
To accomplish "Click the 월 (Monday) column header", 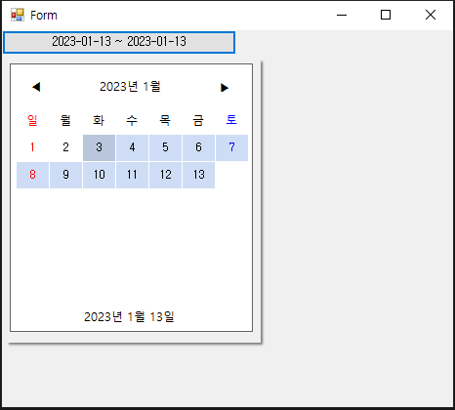I will pos(65,120).
